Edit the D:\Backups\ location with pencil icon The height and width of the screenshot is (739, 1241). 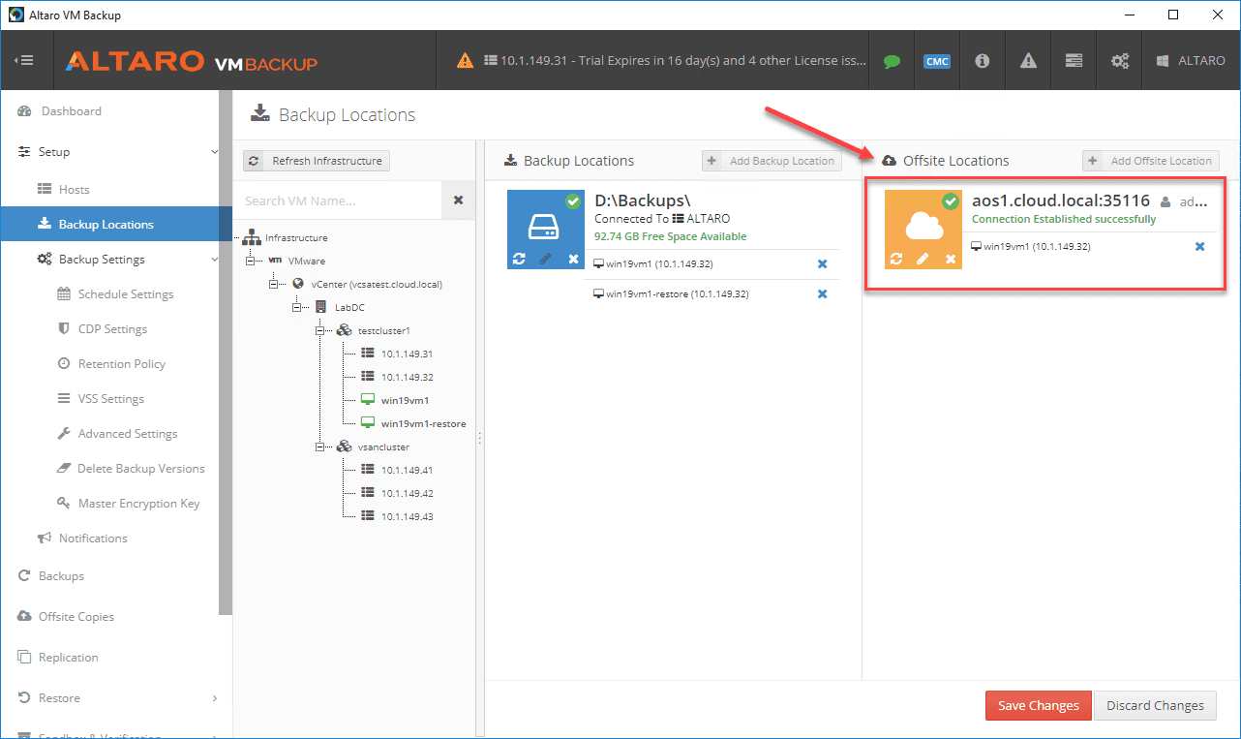point(546,259)
